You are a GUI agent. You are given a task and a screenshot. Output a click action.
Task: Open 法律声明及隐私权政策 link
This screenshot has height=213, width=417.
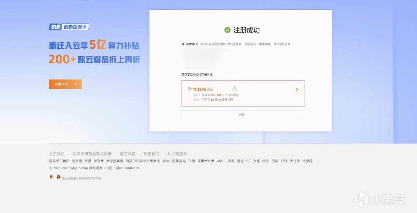click(92, 154)
